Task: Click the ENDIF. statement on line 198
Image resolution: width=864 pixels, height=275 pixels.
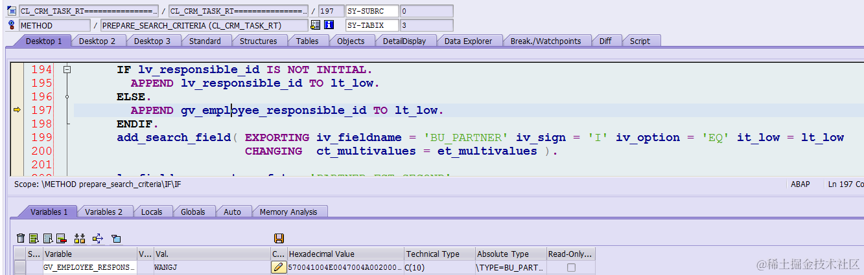Action: point(137,124)
